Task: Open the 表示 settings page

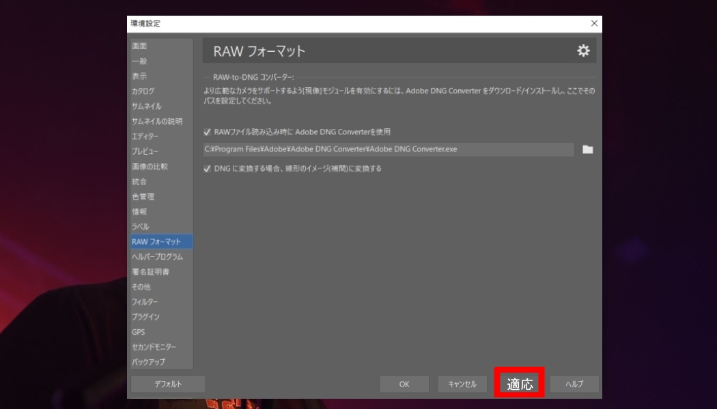Action: click(x=161, y=76)
